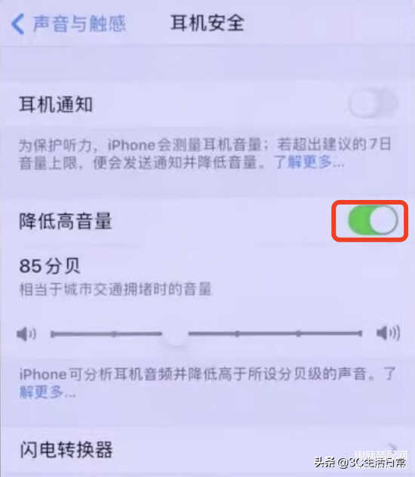Image resolution: width=415 pixels, height=477 pixels.
Task: Click the second-to-last slider tick mark
Action: pyautogui.click(x=299, y=334)
